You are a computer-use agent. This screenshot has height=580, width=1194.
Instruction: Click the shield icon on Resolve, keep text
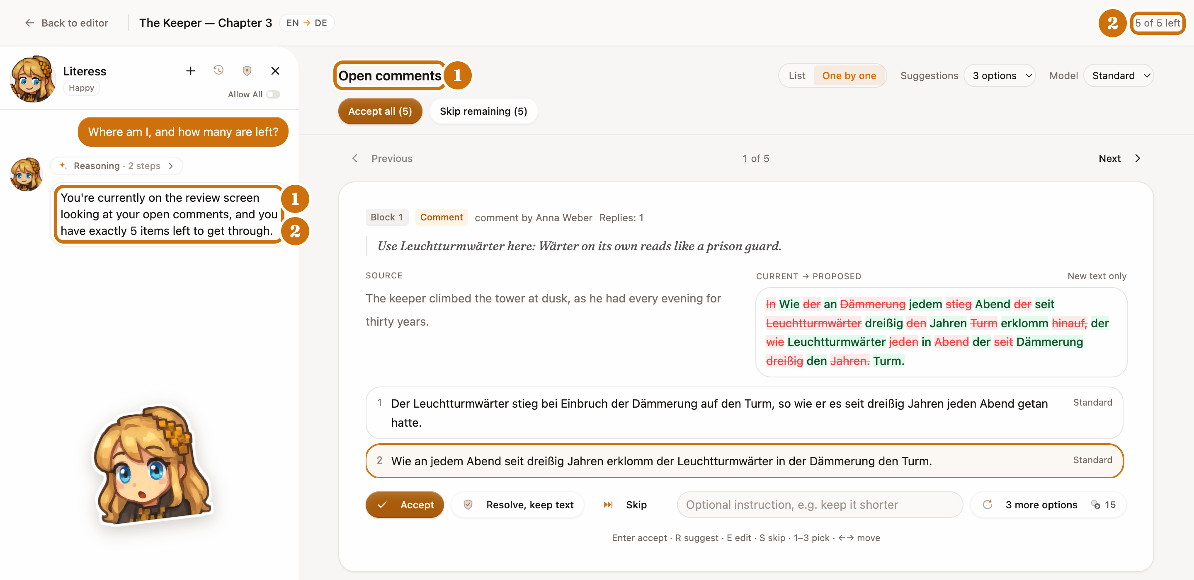pos(468,505)
